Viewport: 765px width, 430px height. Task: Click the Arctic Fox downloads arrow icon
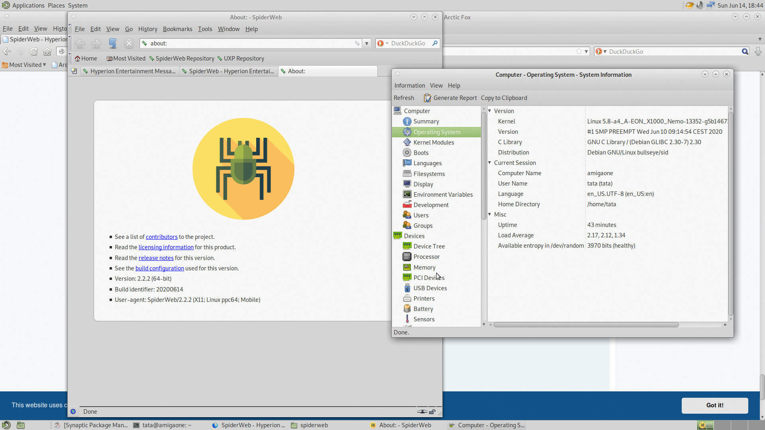[x=758, y=51]
